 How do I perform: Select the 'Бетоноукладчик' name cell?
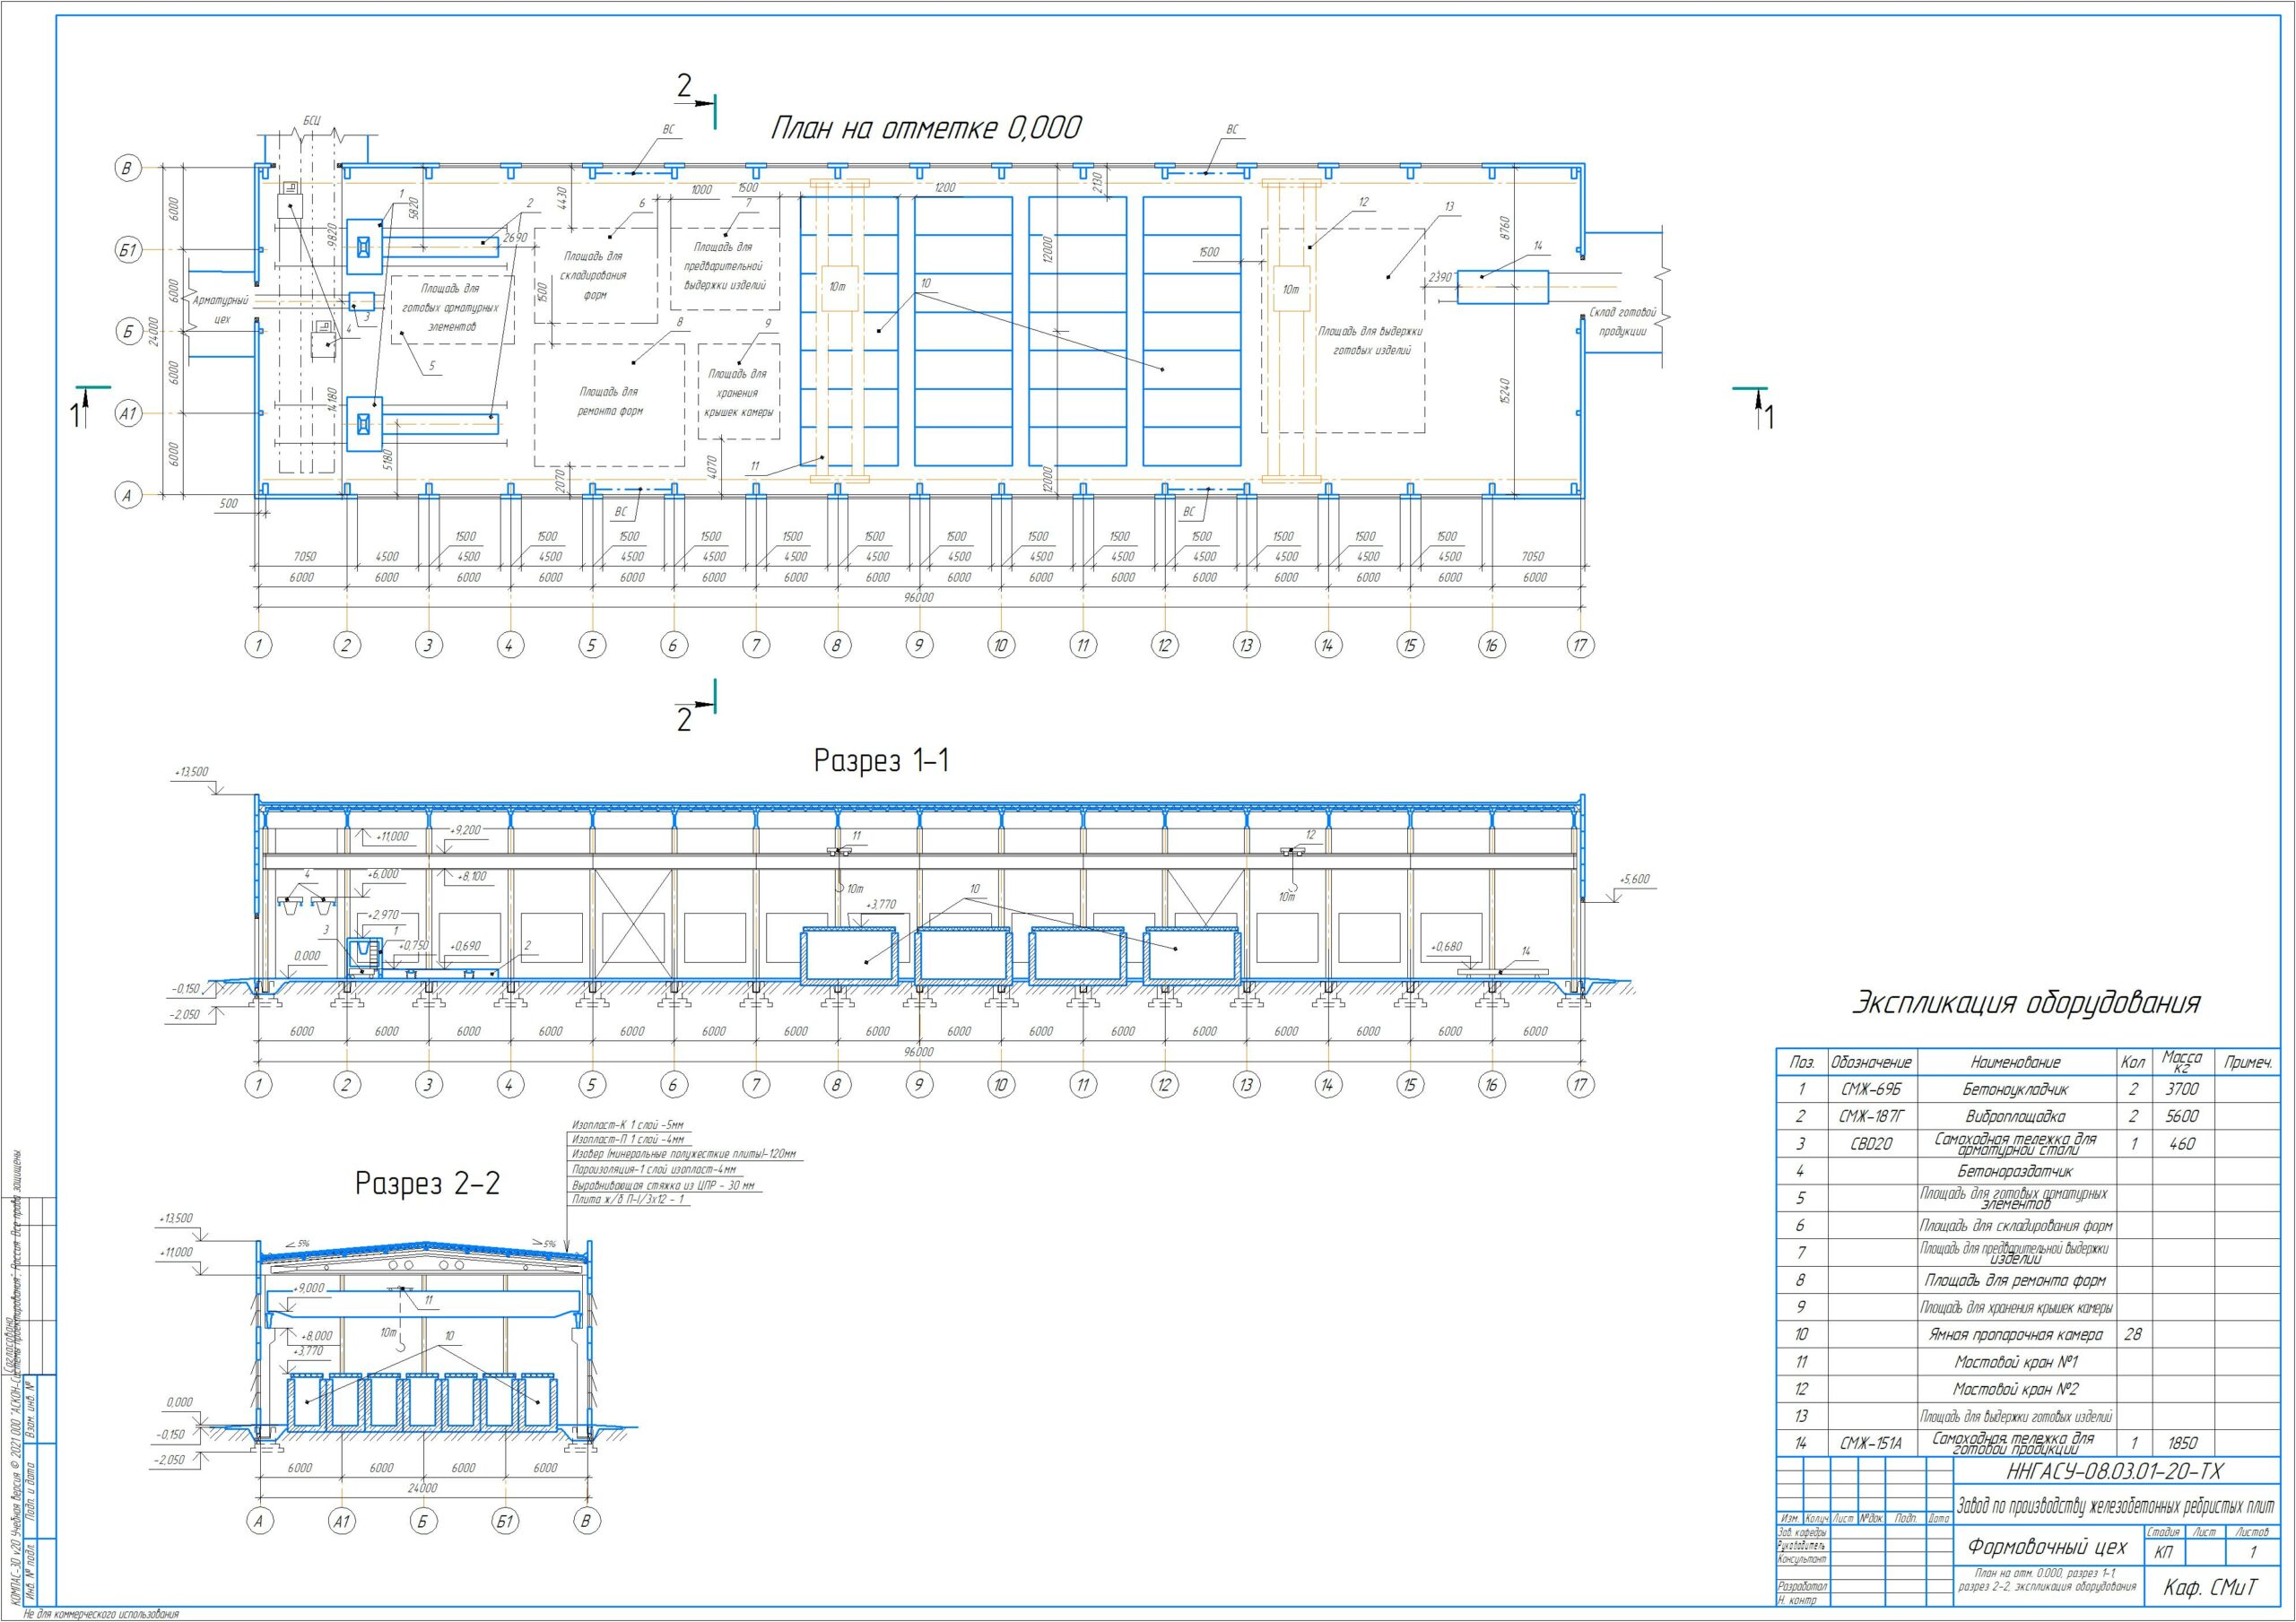(2015, 1090)
